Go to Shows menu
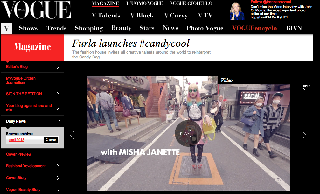This screenshot has width=320, height=194. coord(28,28)
